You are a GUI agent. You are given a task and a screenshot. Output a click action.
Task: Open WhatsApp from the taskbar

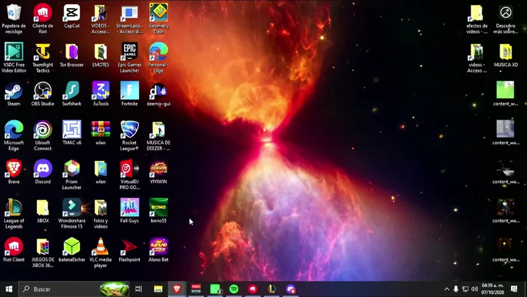coord(215,289)
